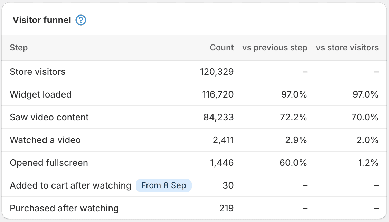Click the 'From 8 Sep' badge

(x=163, y=185)
